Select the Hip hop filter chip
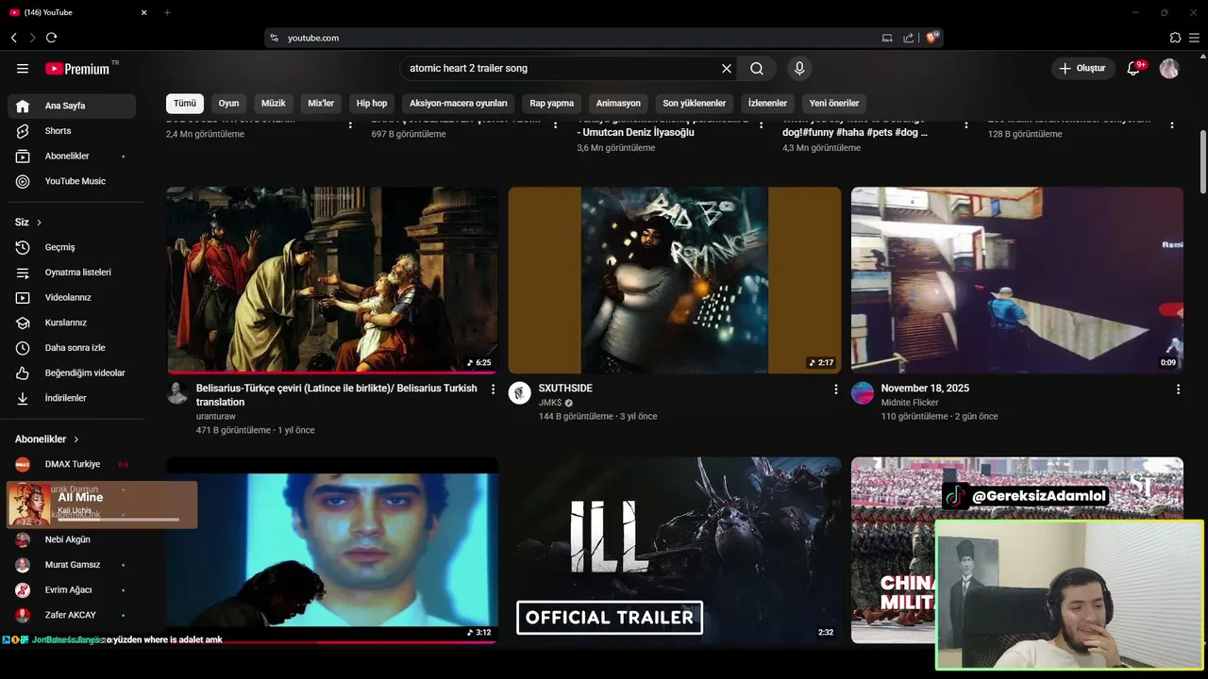This screenshot has height=679, width=1208. click(372, 104)
